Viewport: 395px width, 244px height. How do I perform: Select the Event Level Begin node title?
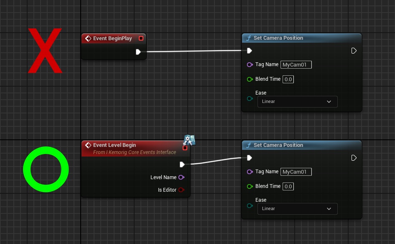tap(114, 145)
